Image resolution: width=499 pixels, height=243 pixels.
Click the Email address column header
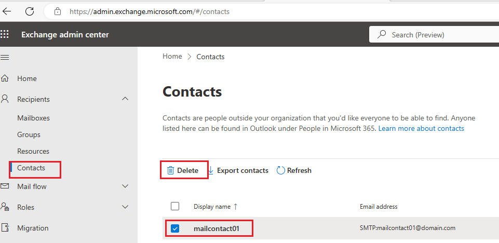coord(379,207)
